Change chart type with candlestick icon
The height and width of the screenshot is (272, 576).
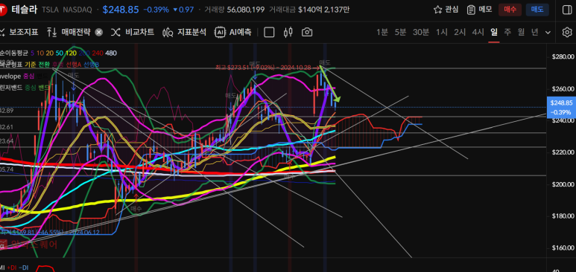click(288, 32)
